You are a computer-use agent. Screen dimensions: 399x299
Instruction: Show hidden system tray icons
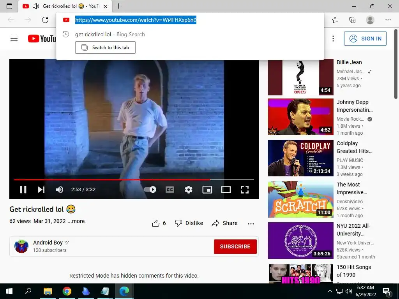(x=330, y=291)
